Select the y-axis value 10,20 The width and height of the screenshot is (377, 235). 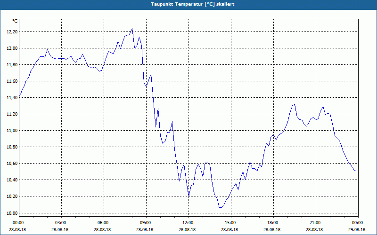coord(11,196)
